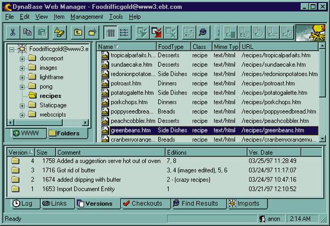Image resolution: width=330 pixels, height=226 pixels.
Task: Click the Class column header
Action: click(201, 47)
